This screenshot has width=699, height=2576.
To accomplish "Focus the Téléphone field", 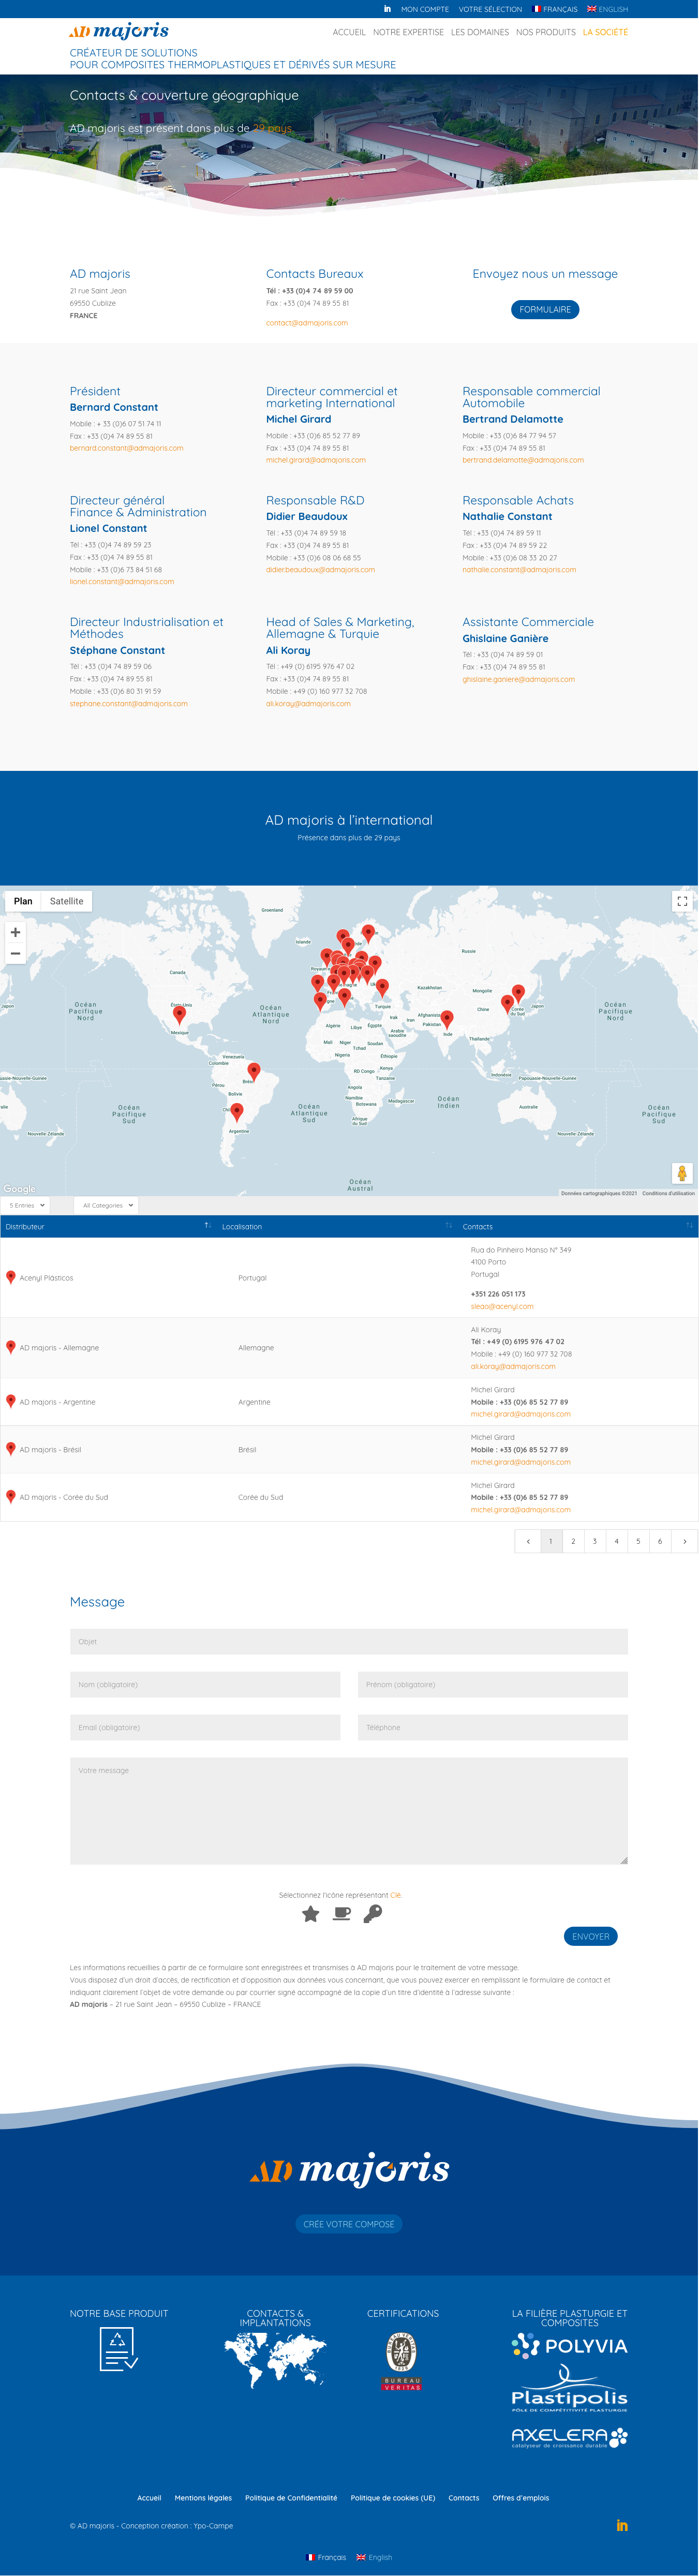I will pyautogui.click(x=493, y=1727).
